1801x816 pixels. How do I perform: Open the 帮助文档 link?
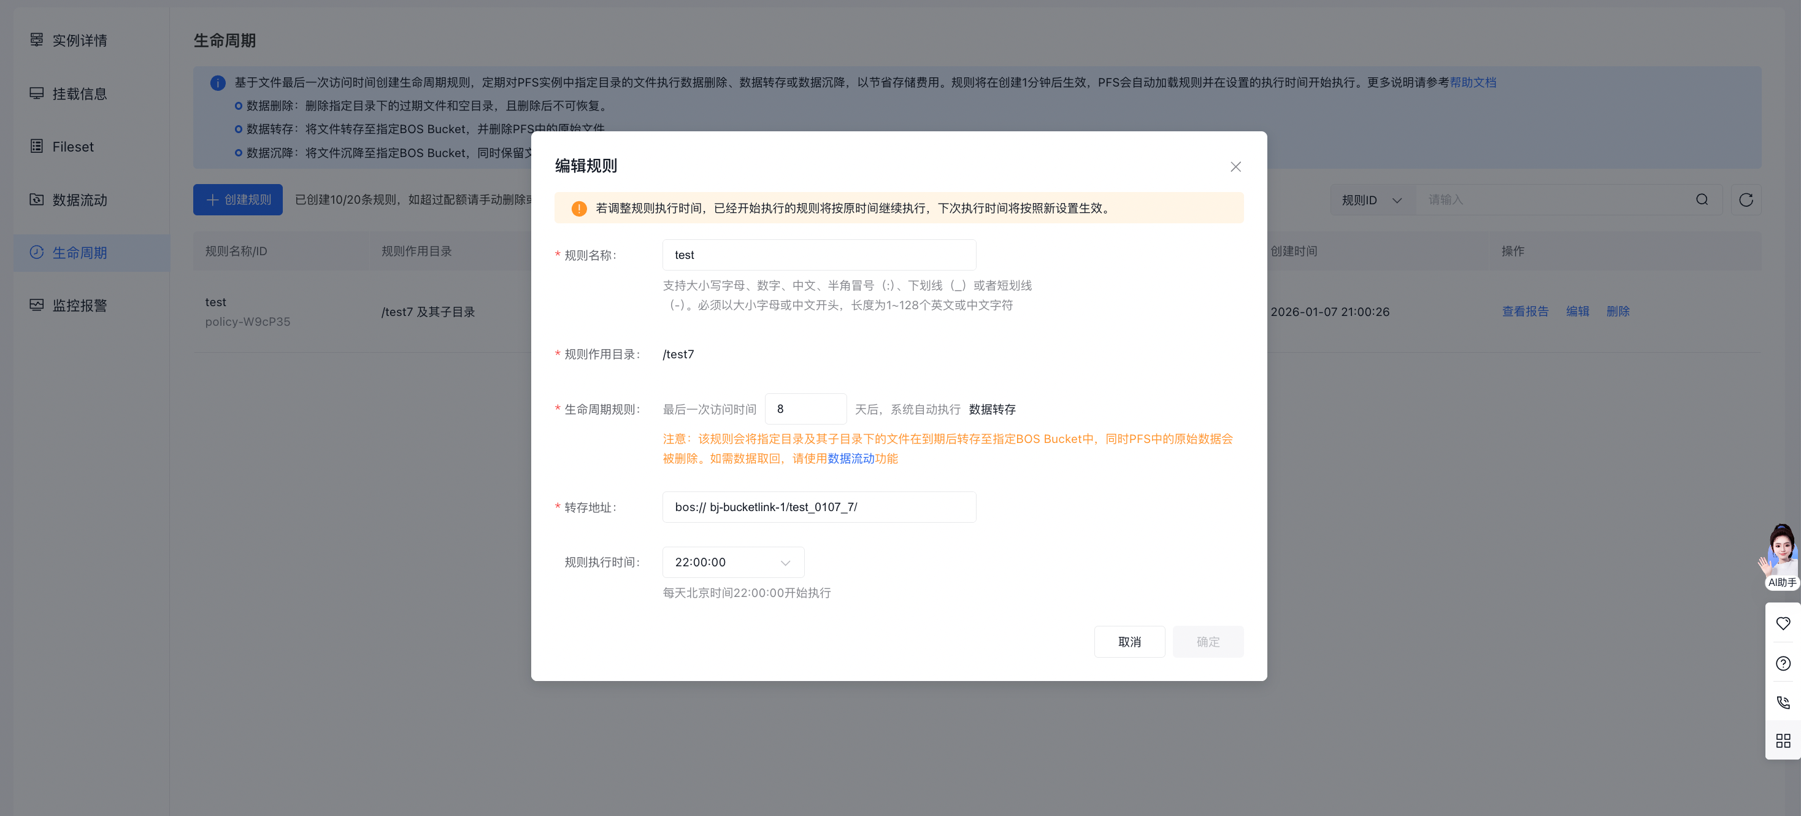(x=1472, y=82)
